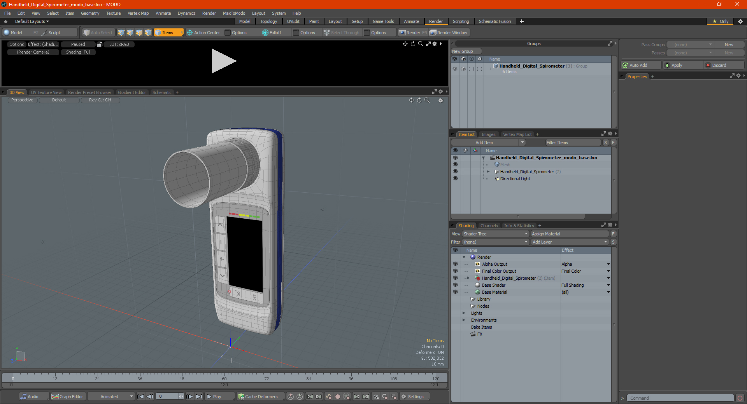
Task: Toggle Base Shader visibility
Action: click(455, 285)
